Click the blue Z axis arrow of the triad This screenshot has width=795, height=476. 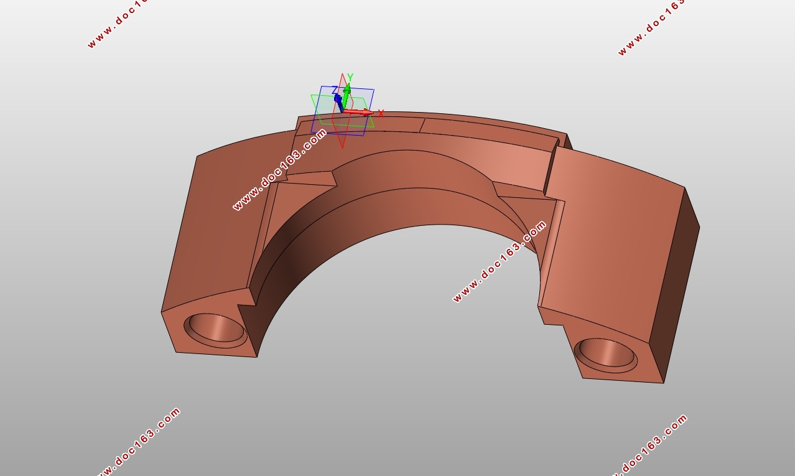click(338, 103)
